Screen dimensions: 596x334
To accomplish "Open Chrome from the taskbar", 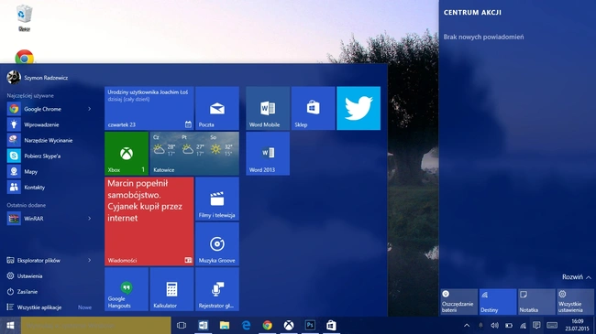I will tap(267, 325).
